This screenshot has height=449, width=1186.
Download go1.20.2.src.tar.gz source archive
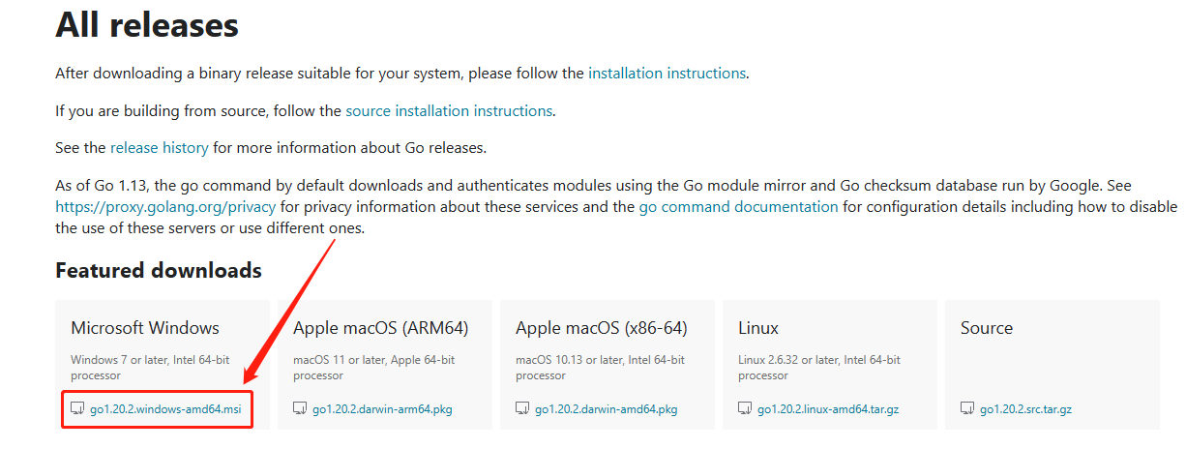1025,409
